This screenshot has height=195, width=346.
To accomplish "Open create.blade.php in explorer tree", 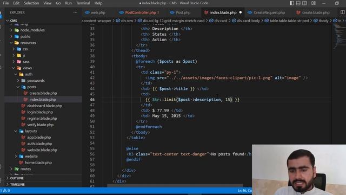I will [43, 93].
